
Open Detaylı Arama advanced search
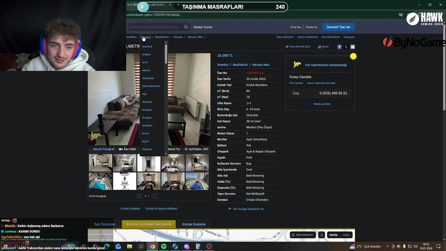203,27
